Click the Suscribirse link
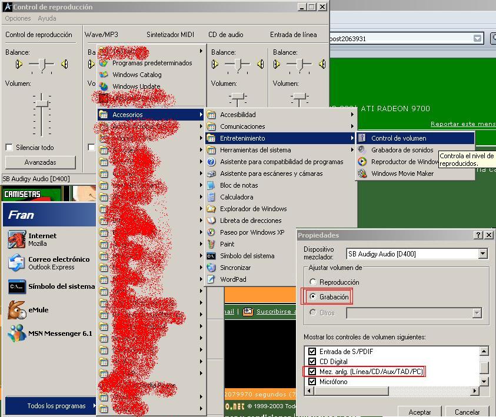Screen dimensions: 496x417 [276, 311]
